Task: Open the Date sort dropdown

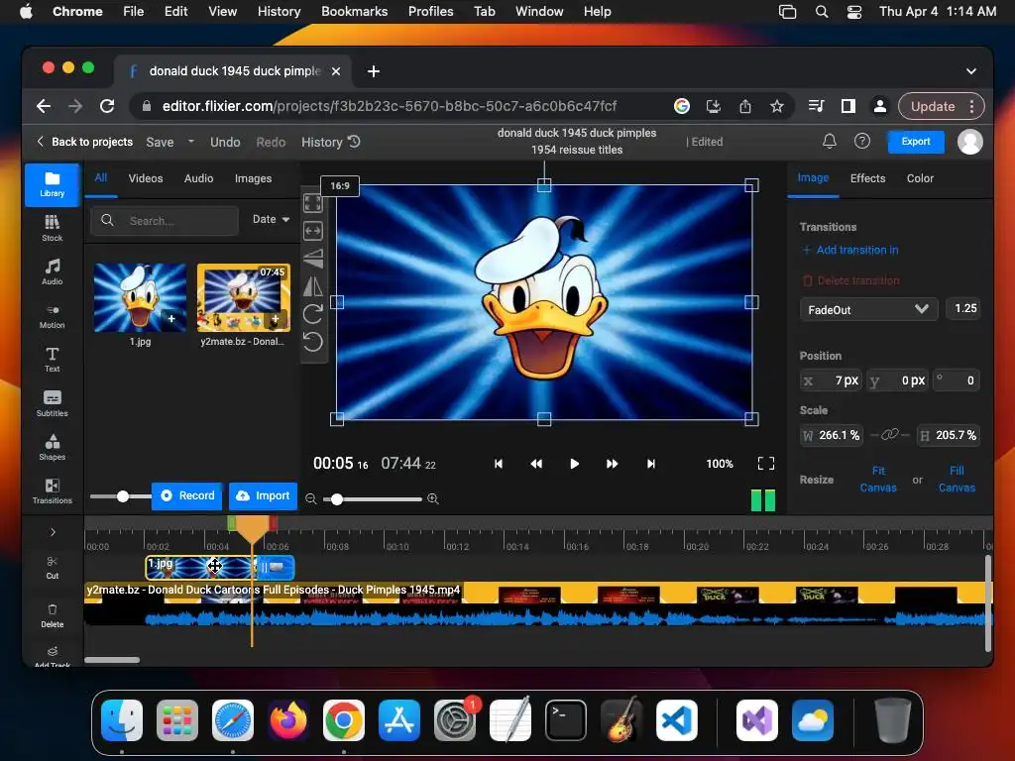Action: coord(271,219)
